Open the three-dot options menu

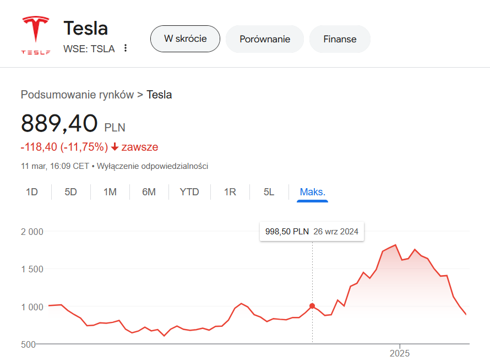click(x=126, y=48)
